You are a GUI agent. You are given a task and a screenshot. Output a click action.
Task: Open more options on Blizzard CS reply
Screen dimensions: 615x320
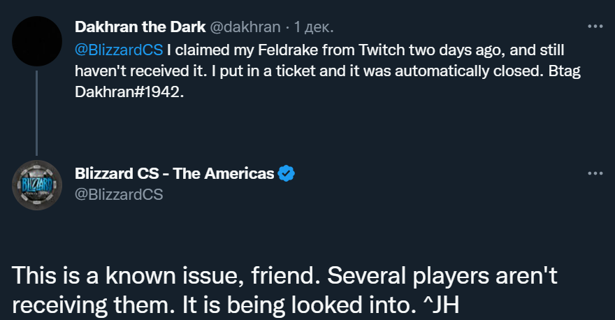tap(594, 173)
